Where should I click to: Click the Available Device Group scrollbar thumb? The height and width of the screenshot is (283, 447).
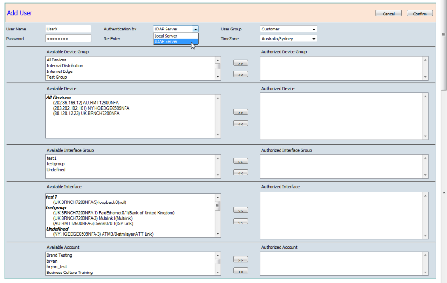(x=218, y=66)
